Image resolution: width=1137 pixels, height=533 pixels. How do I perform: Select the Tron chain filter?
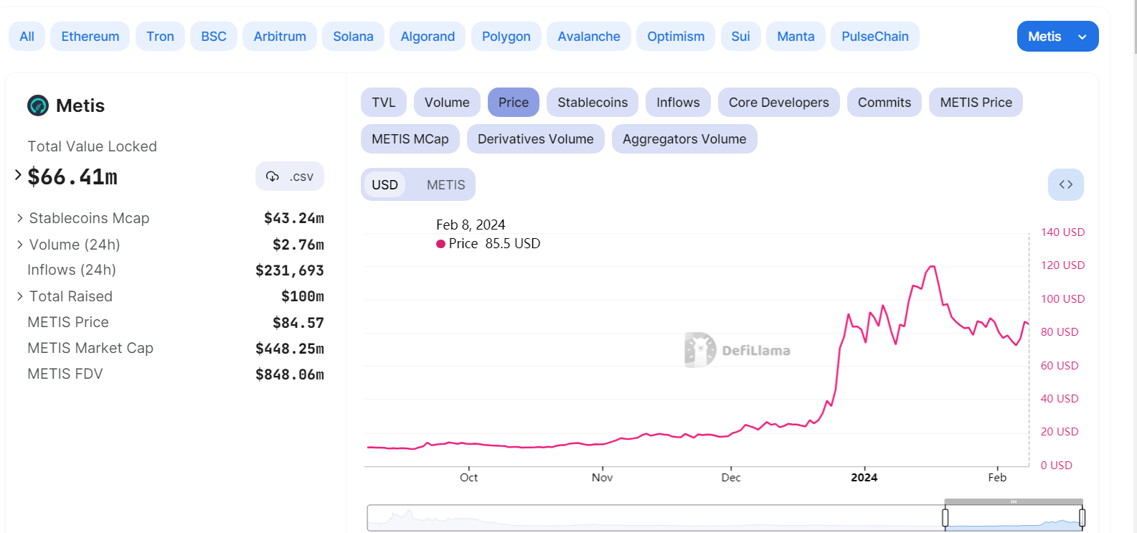160,37
